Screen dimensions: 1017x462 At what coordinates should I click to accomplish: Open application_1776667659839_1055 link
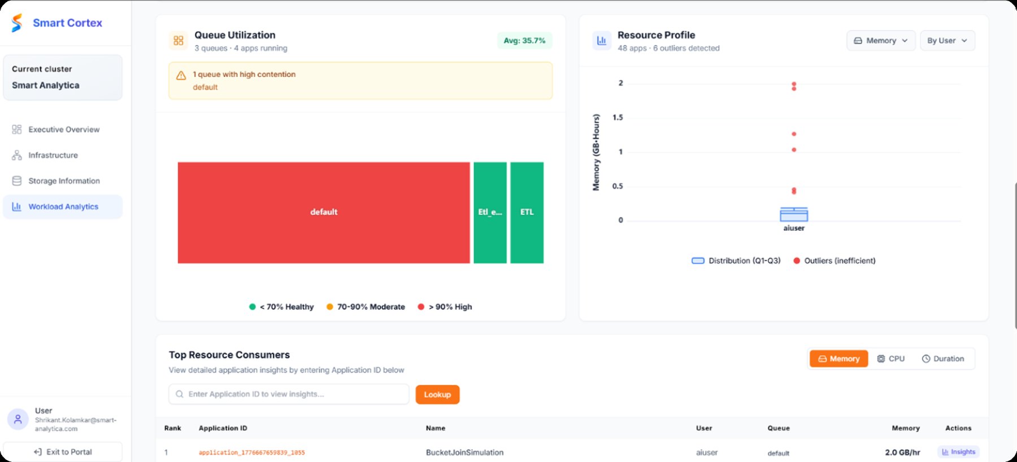[252, 452]
